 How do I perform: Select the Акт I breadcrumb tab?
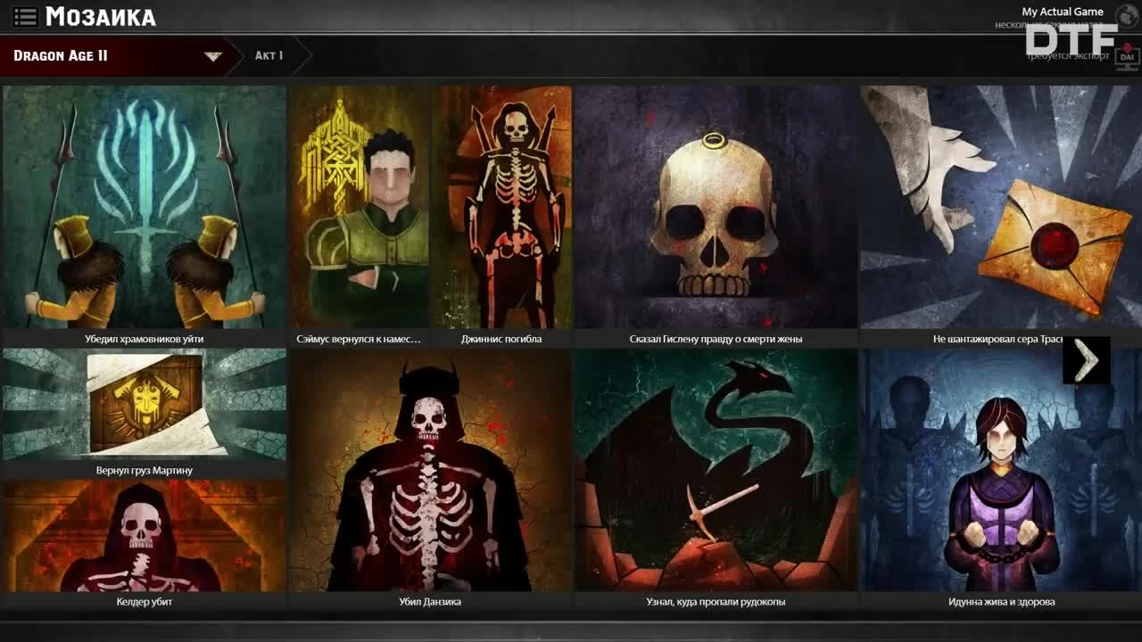269,55
